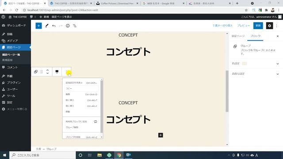Choose 前に挿入 in the block options menu
The image size is (283, 159).
click(81, 100)
